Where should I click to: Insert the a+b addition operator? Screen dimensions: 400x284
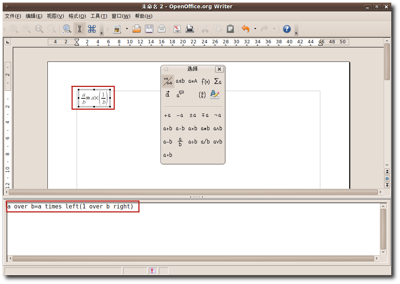pos(168,128)
